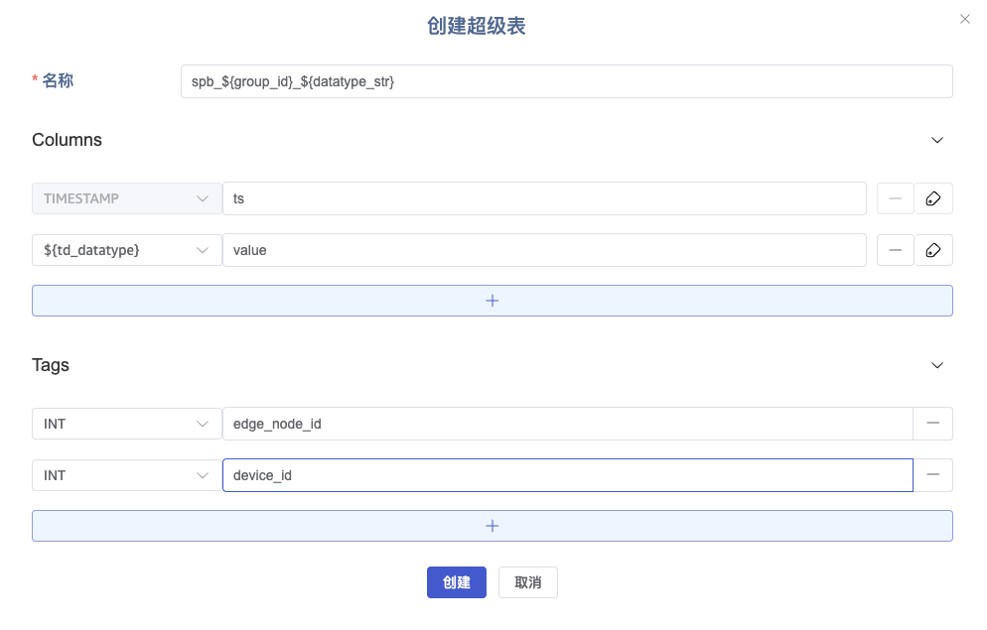Remove the edge_node_id tag with minus button
The image size is (987, 630).
932,424
